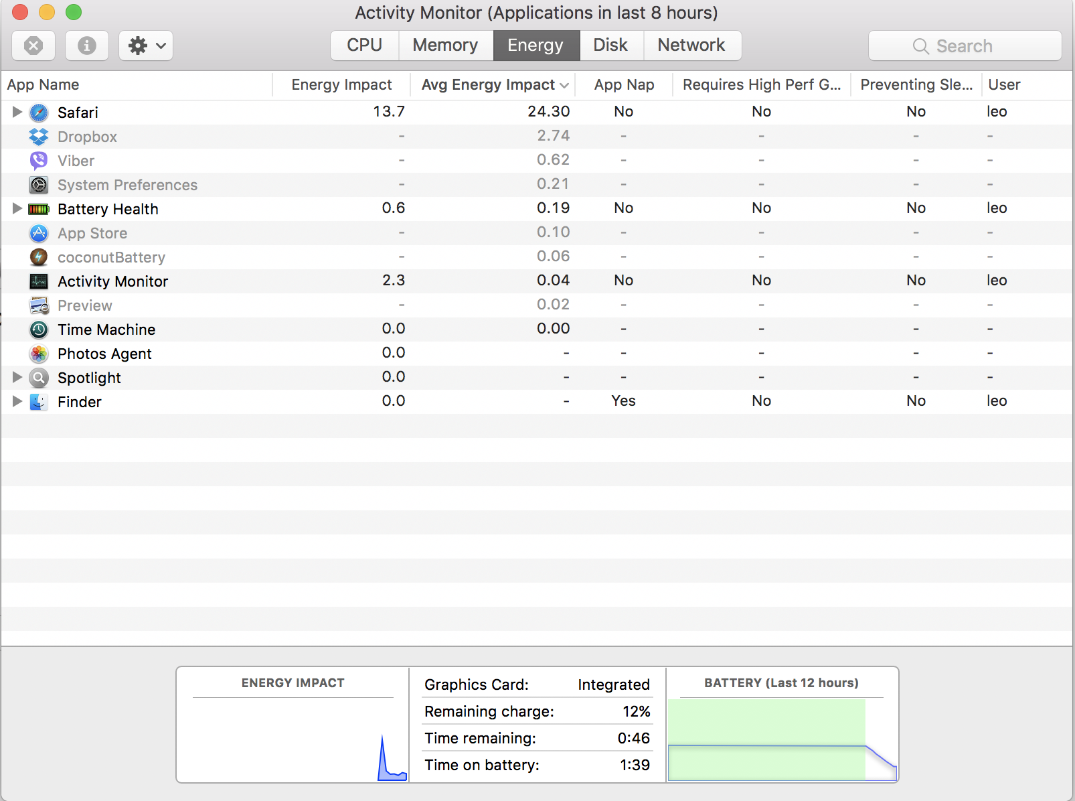This screenshot has width=1075, height=801.
Task: Expand the Safari process row
Action: [17, 112]
